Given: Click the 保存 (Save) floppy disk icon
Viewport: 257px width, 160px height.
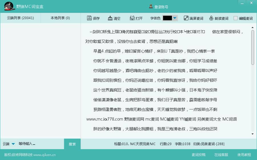Looking at the screenshot, I should click(89, 18).
